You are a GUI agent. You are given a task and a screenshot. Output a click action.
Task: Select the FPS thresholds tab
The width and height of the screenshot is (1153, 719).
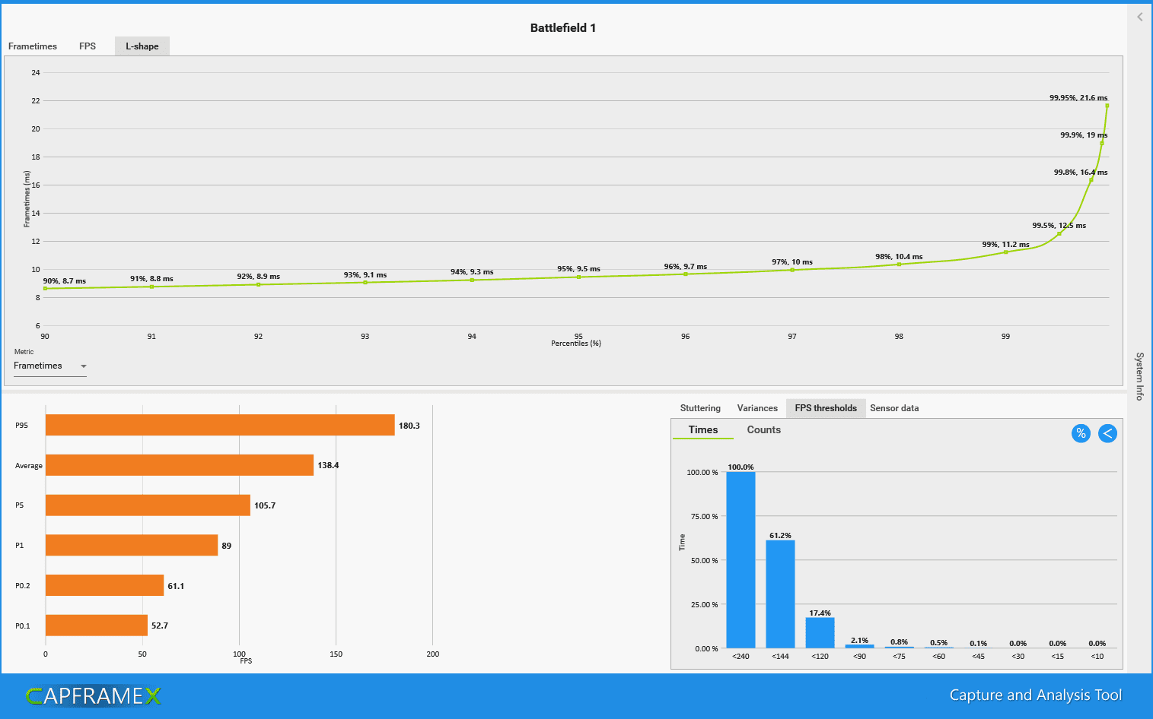826,408
